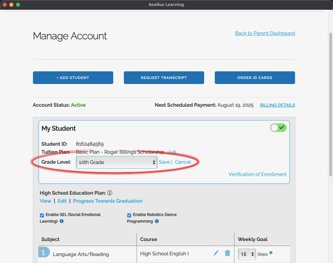
Task: Open Progress Towards Graduation
Action: click(108, 201)
